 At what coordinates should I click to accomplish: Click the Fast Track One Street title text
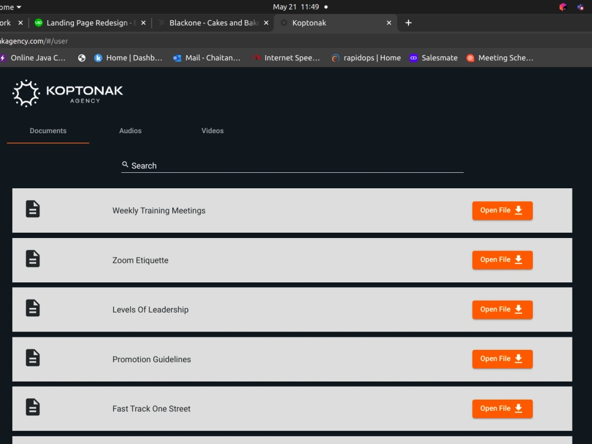(151, 409)
